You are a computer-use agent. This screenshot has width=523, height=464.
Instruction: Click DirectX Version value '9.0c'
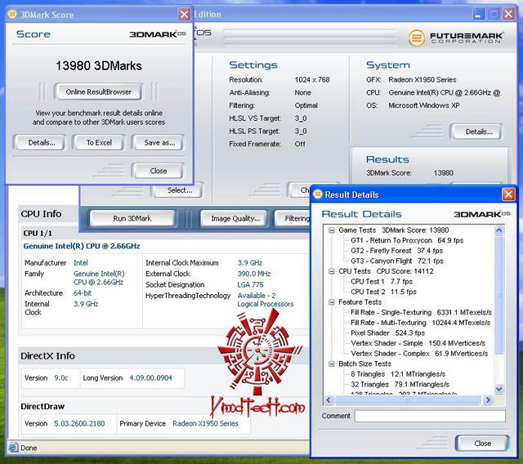(61, 378)
